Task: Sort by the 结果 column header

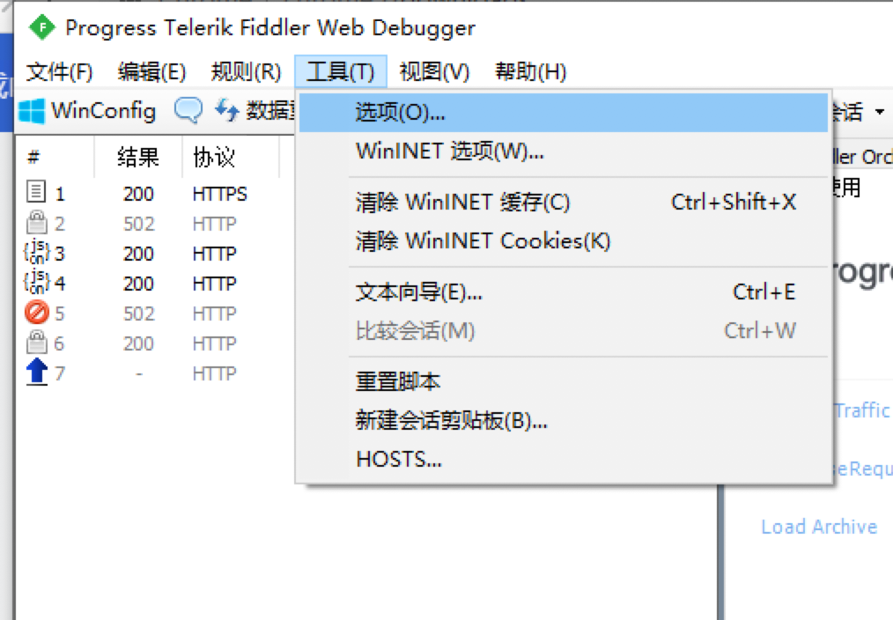Action: pyautogui.click(x=138, y=157)
